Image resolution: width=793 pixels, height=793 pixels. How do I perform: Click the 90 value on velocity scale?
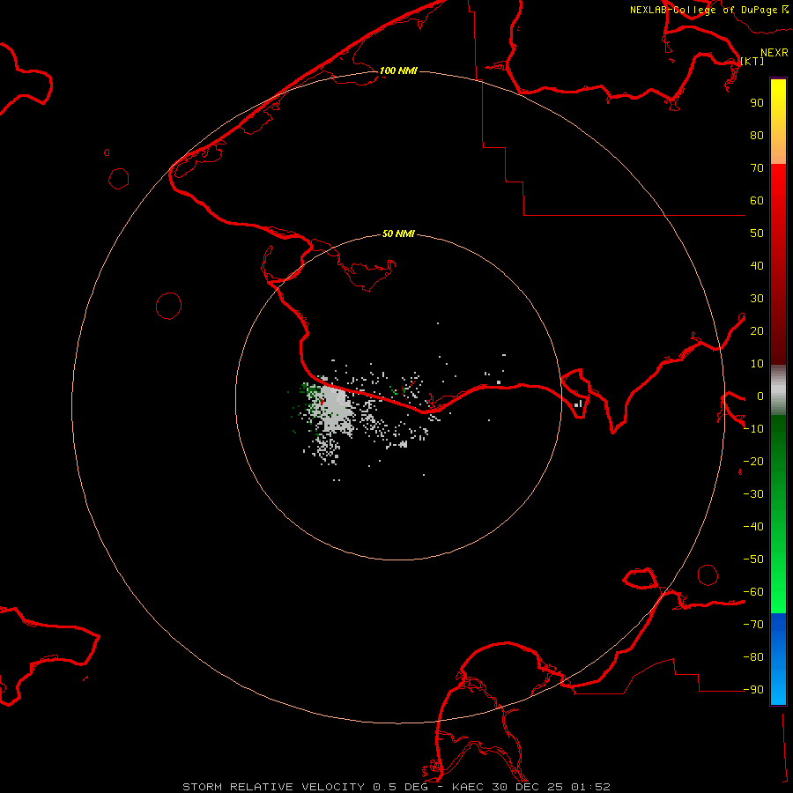point(757,103)
